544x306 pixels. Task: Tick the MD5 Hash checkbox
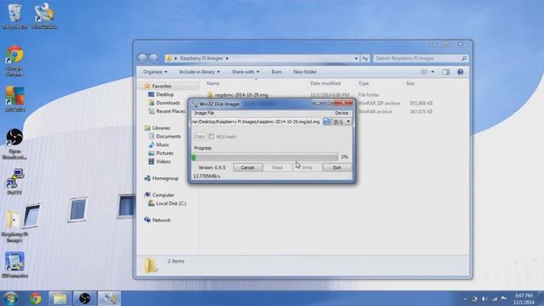point(212,136)
